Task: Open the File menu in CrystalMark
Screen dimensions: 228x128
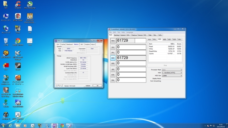Action: [110, 32]
